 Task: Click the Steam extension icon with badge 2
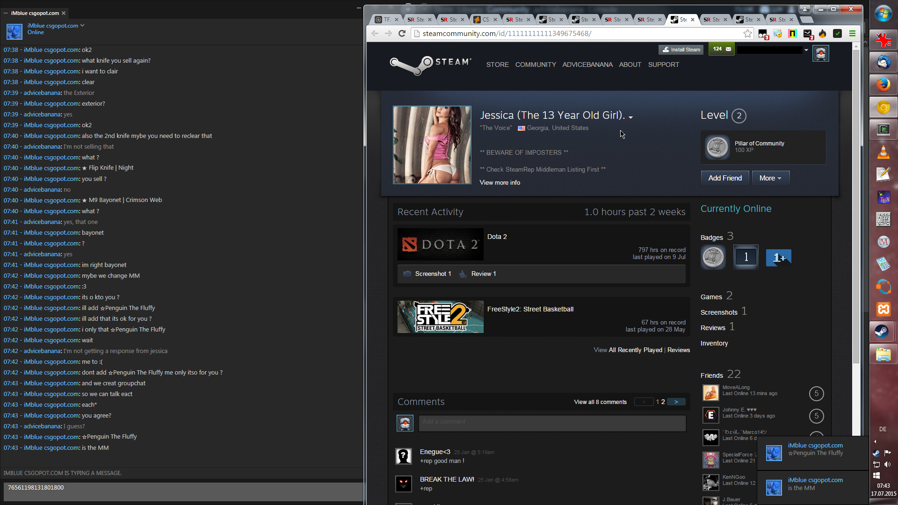tap(808, 34)
